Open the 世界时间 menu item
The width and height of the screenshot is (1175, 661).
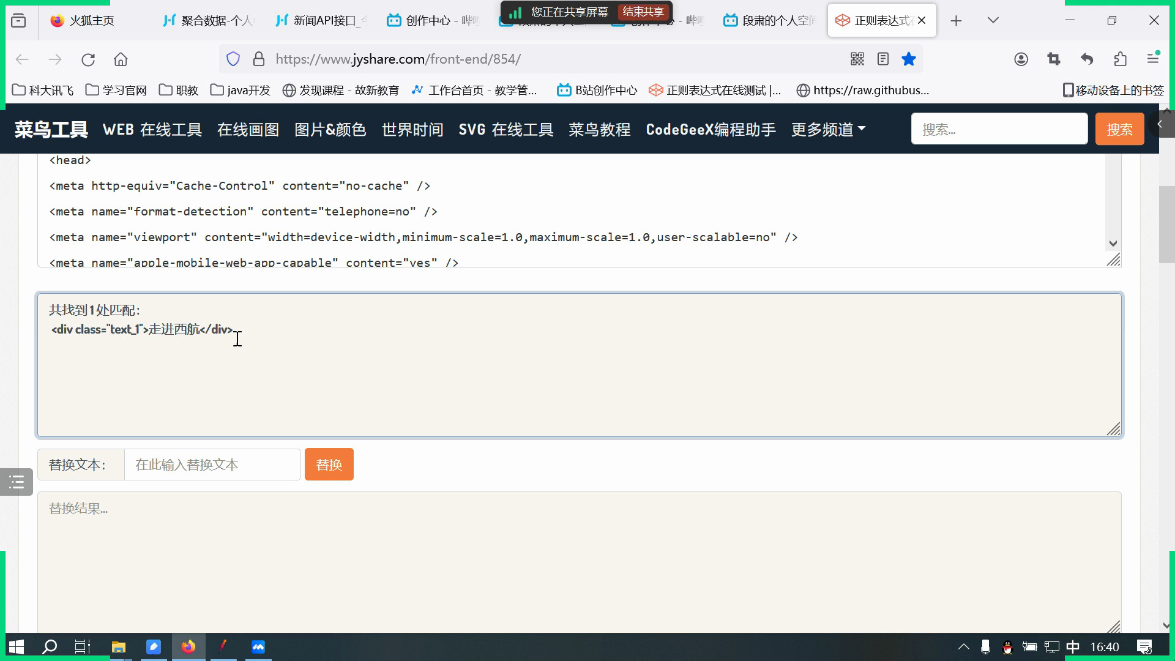coord(412,130)
